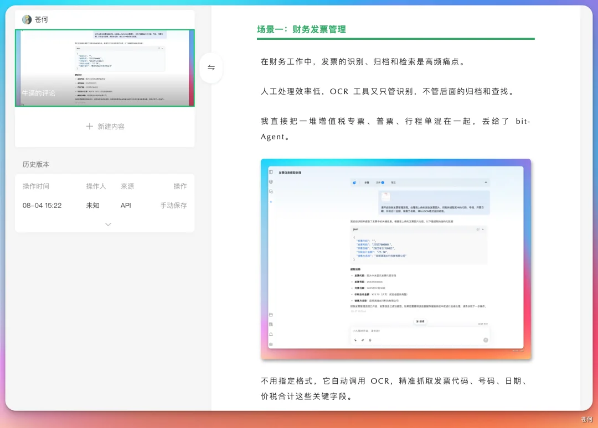
Task: Click the embedded bit-Agent invoice screenshot image
Action: pyautogui.click(x=396, y=259)
